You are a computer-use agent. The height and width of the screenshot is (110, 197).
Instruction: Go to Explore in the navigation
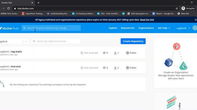pyautogui.click(x=113, y=28)
